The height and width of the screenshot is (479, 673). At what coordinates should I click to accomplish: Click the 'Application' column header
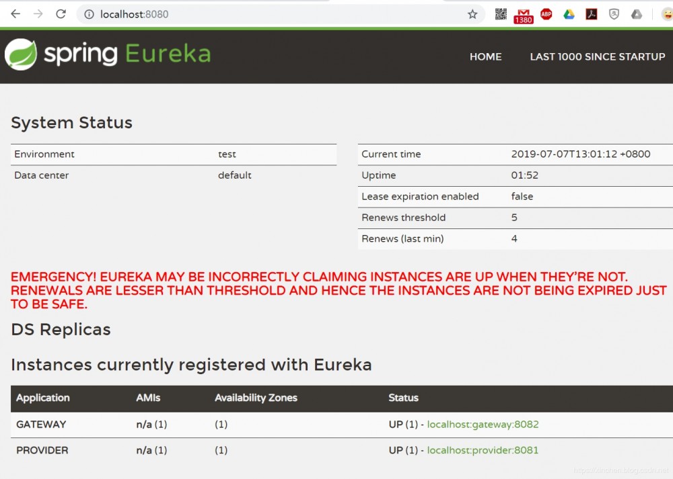pyautogui.click(x=43, y=398)
